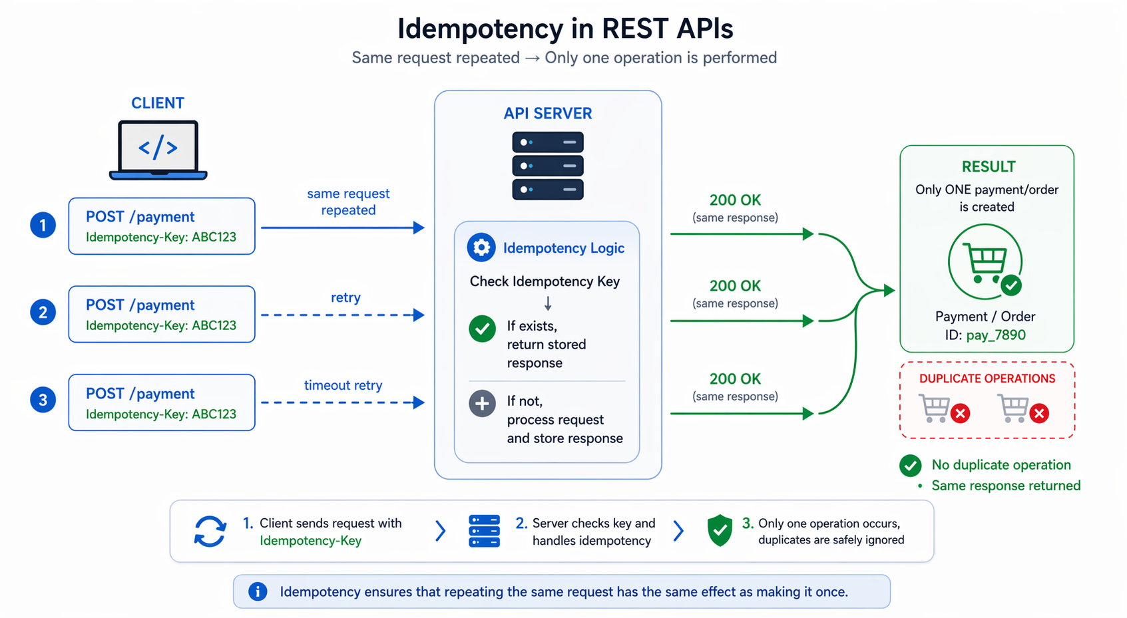Click the chevron between steps 2 and 3
The image size is (1127, 618).
(x=678, y=531)
